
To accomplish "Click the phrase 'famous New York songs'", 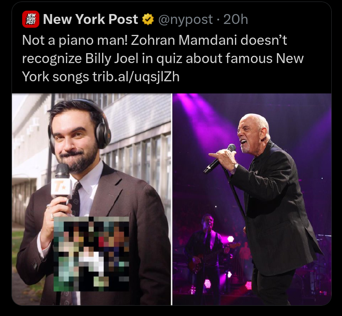I will [163, 68].
